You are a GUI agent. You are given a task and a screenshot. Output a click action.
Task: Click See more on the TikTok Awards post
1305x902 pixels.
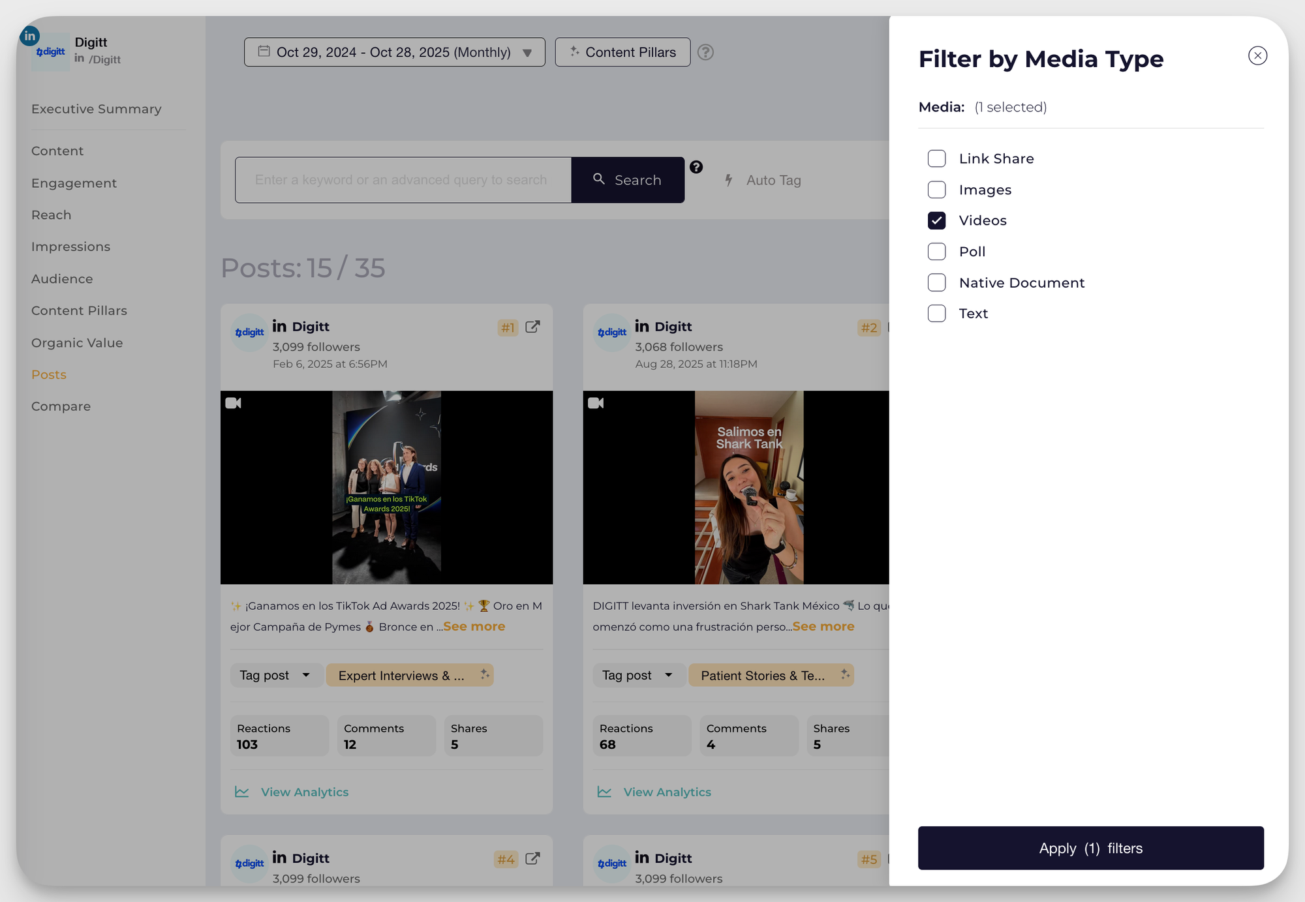point(474,626)
